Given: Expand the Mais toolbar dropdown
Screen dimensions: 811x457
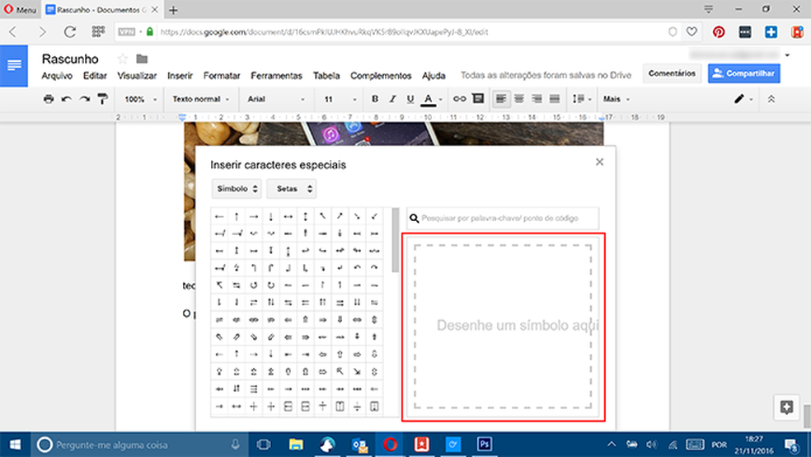Looking at the screenshot, I should [616, 99].
